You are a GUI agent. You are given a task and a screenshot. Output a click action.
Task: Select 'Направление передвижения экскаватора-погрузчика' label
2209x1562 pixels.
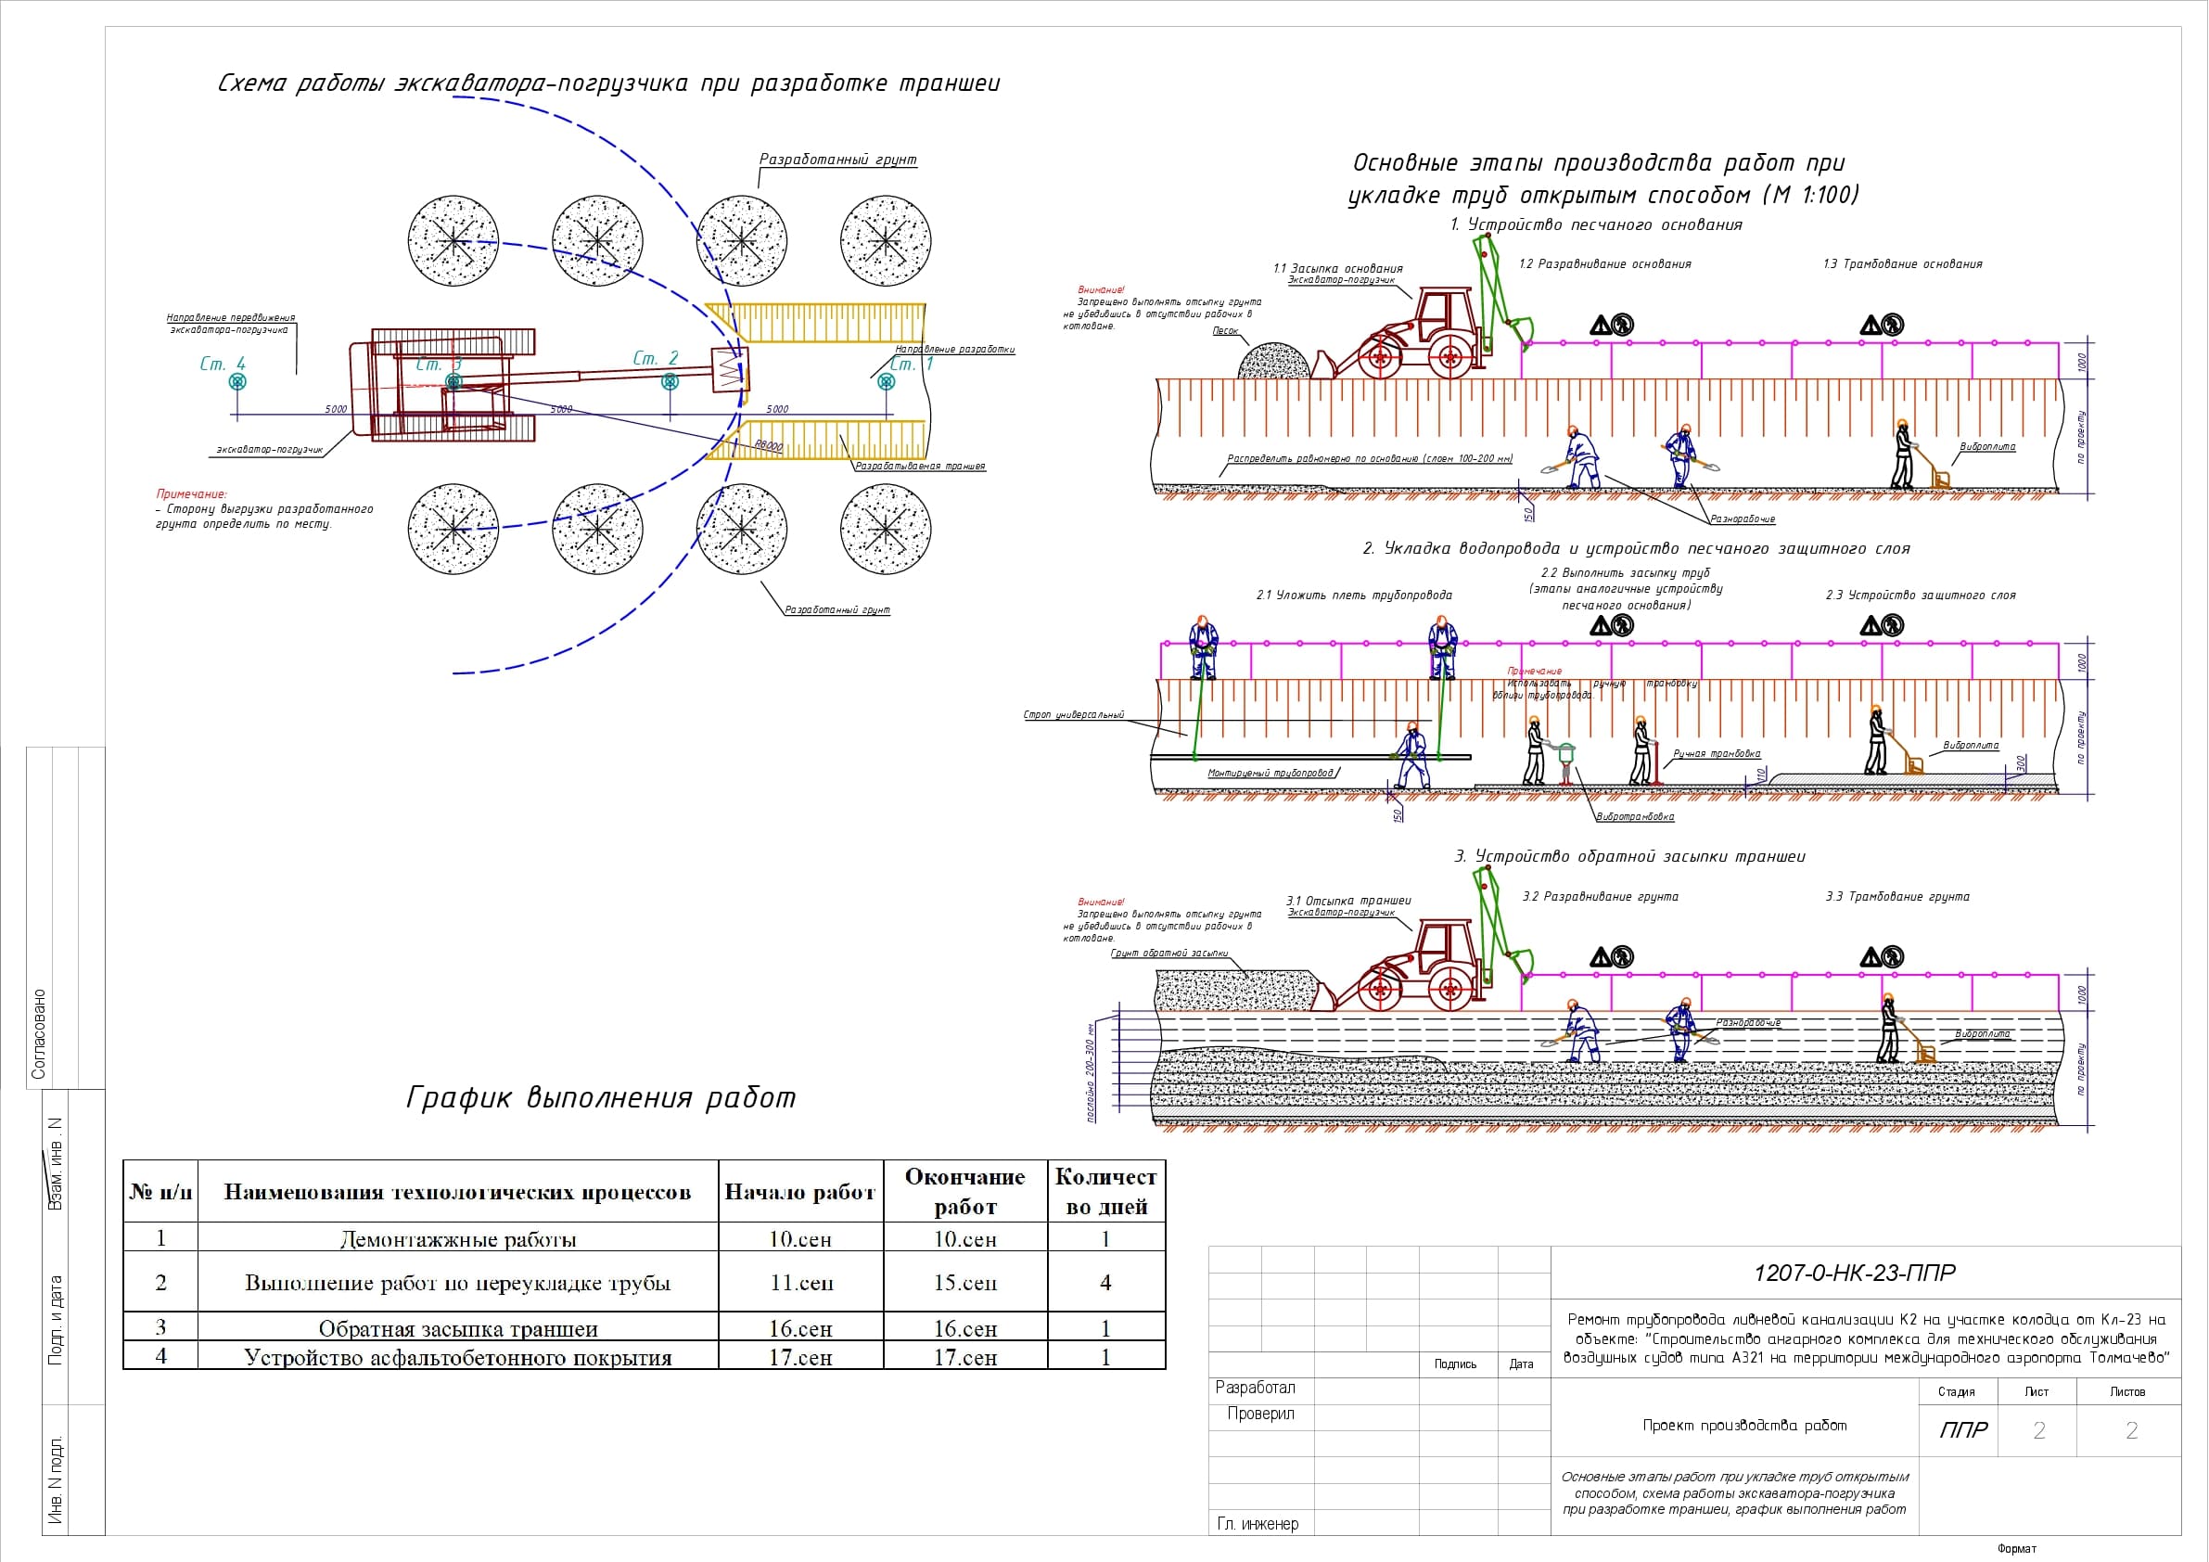[231, 324]
